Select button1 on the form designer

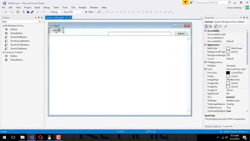(x=181, y=34)
